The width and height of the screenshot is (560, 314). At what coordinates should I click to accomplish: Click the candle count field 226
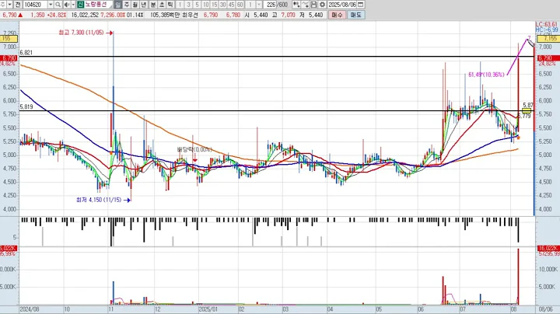pos(271,5)
